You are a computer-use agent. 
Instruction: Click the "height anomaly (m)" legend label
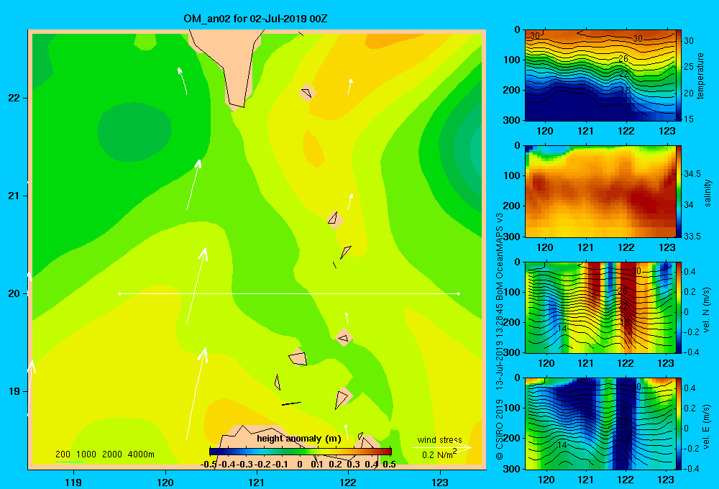point(299,439)
